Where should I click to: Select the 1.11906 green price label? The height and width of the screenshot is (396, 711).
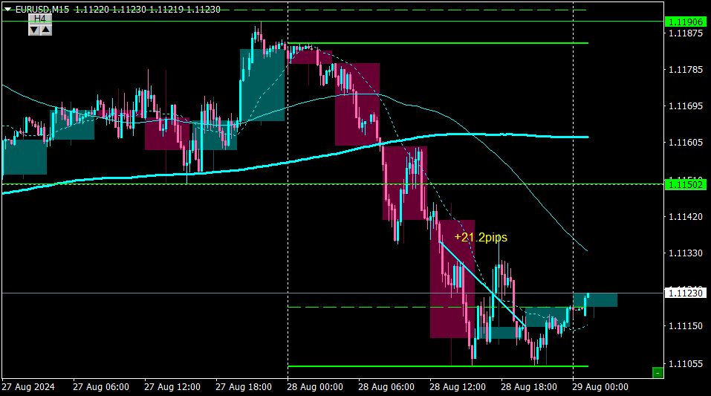pyautogui.click(x=686, y=22)
